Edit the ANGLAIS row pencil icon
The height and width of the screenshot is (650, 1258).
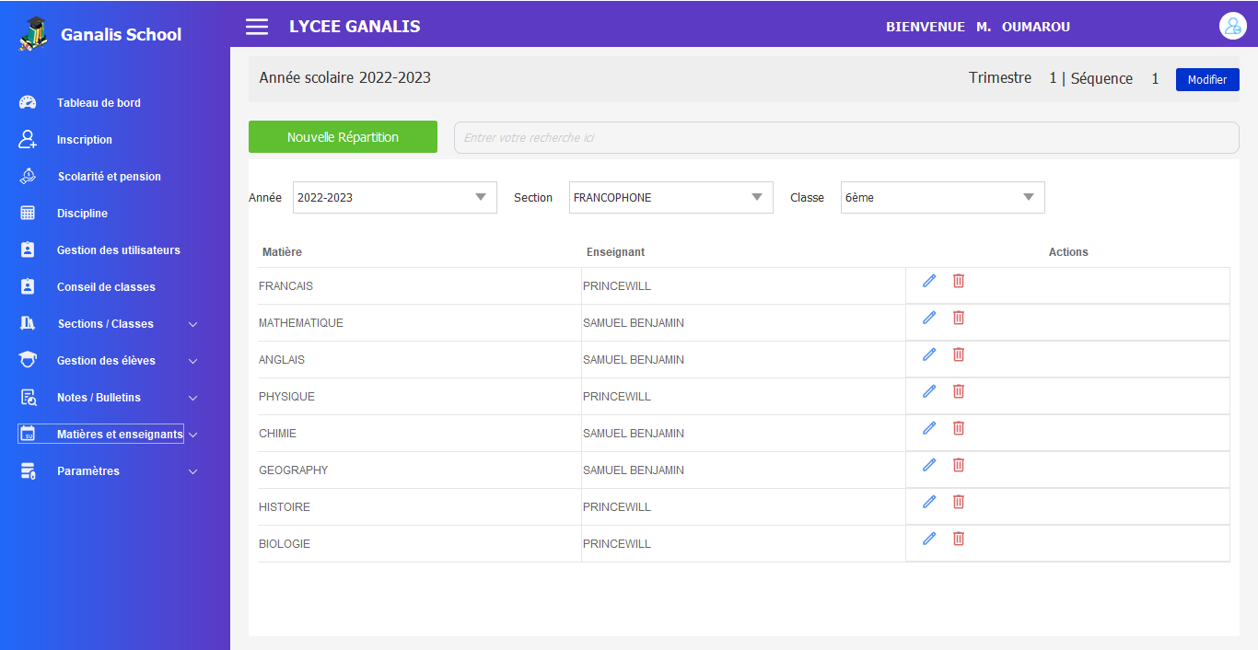pos(929,354)
